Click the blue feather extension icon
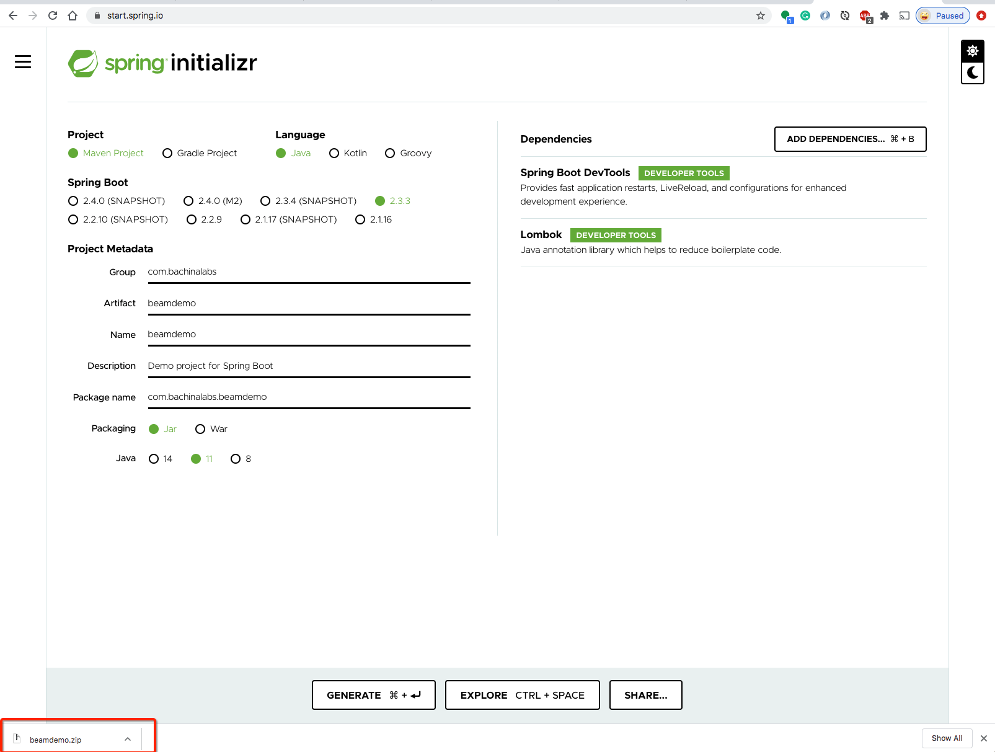The image size is (995, 752). [x=825, y=15]
